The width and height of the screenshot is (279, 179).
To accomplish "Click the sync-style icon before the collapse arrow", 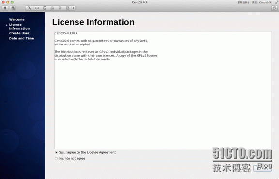I will tap(67, 8).
